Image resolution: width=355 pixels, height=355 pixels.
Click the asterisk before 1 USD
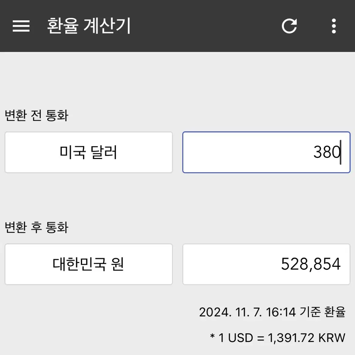[x=212, y=336]
